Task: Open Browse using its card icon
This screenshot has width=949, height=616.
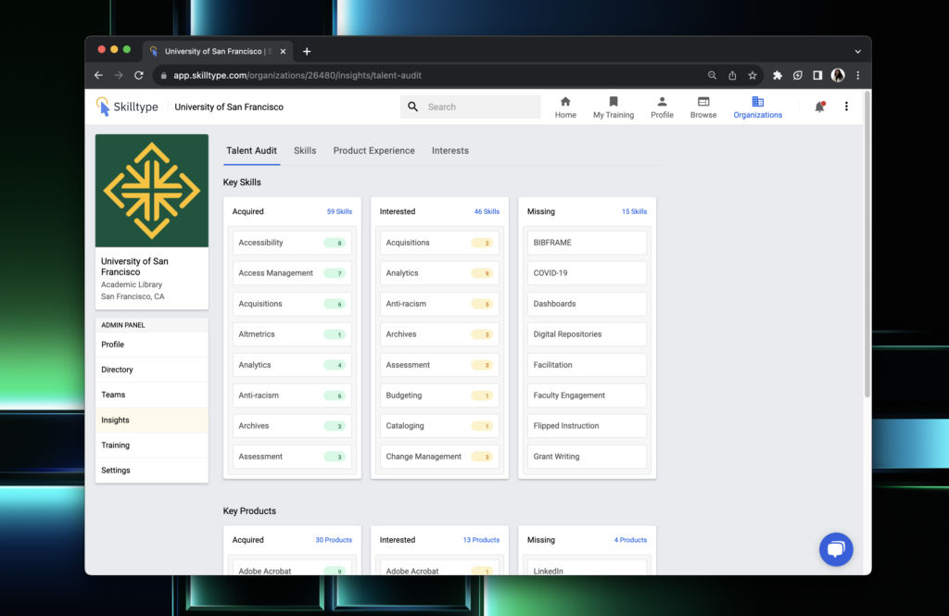Action: point(703,101)
